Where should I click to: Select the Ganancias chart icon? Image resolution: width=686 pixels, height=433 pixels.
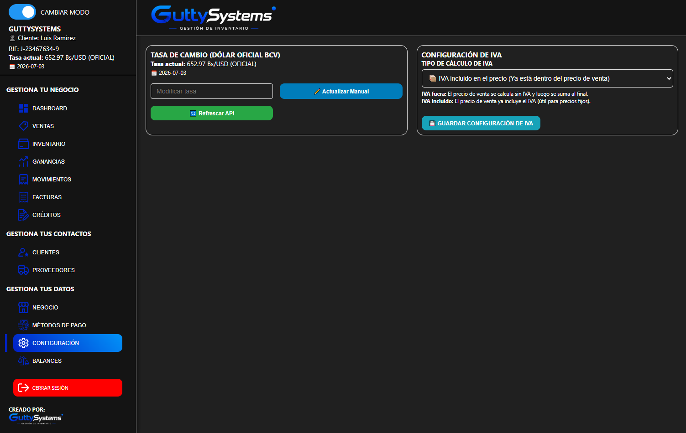[23, 161]
